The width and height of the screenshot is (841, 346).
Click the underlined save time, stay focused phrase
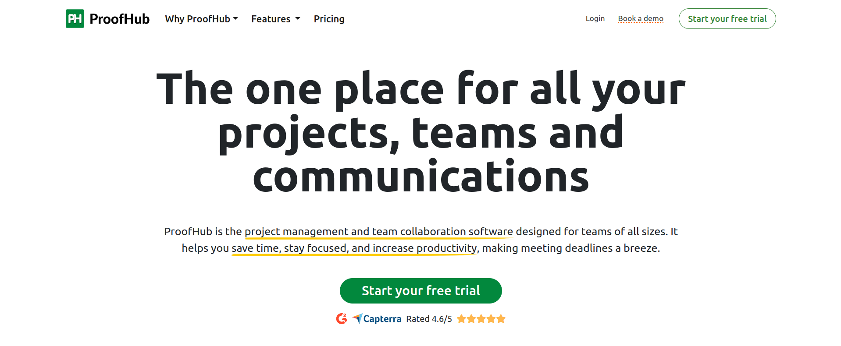click(354, 248)
